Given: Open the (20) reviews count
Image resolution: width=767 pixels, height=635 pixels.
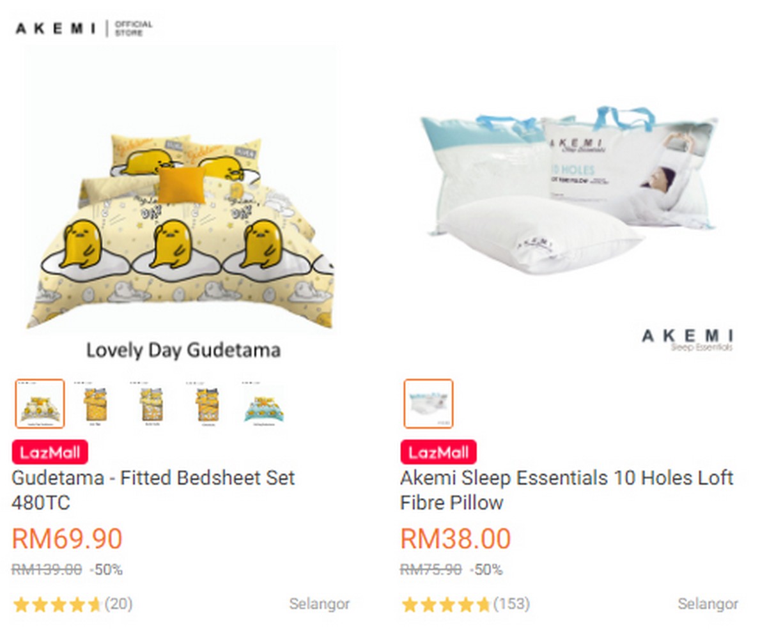Looking at the screenshot, I should pos(118,604).
